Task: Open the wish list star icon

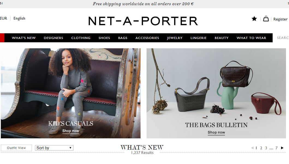Action: (254, 19)
